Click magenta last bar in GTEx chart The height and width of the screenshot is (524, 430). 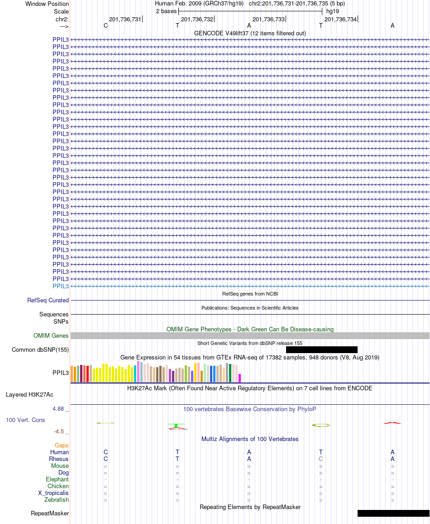(239, 378)
